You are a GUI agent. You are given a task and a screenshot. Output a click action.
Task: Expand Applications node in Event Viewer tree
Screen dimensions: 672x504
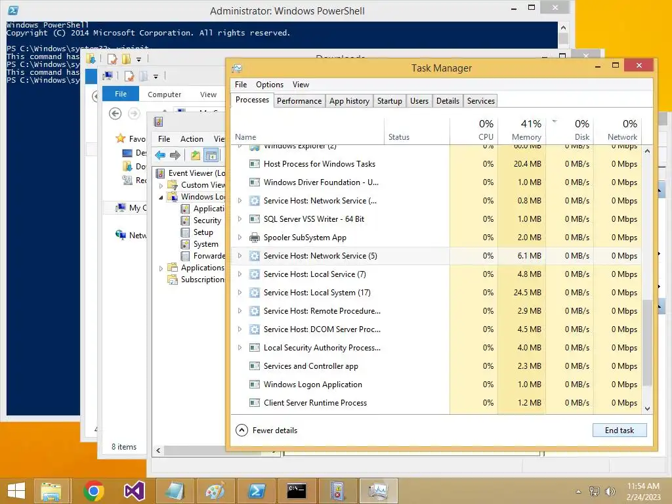pyautogui.click(x=161, y=268)
